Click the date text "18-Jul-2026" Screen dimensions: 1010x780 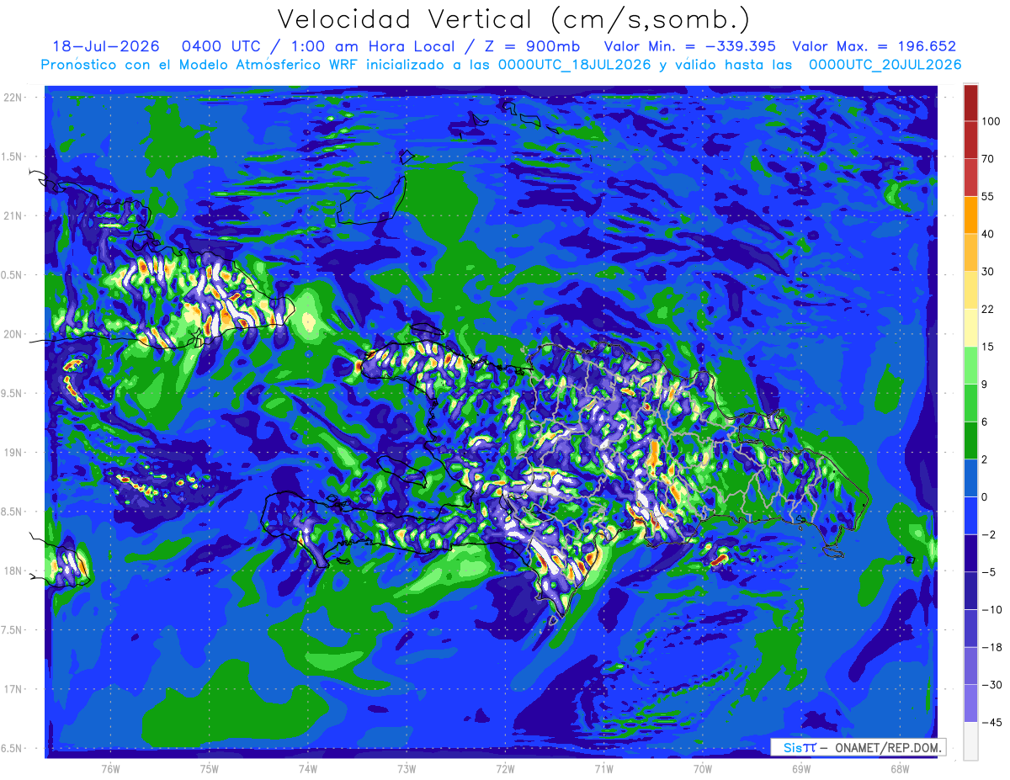point(106,46)
